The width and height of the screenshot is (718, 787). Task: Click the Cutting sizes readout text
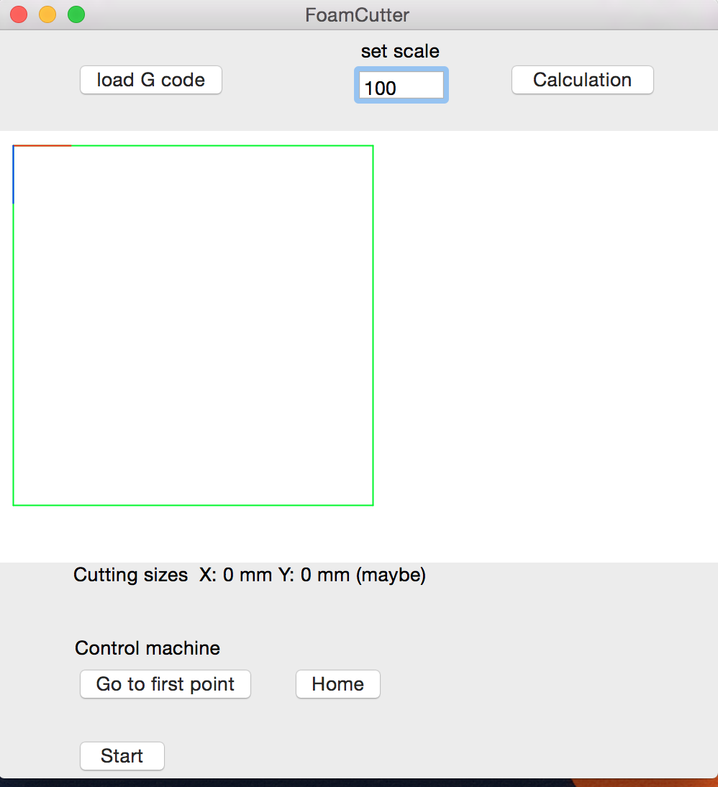point(250,576)
